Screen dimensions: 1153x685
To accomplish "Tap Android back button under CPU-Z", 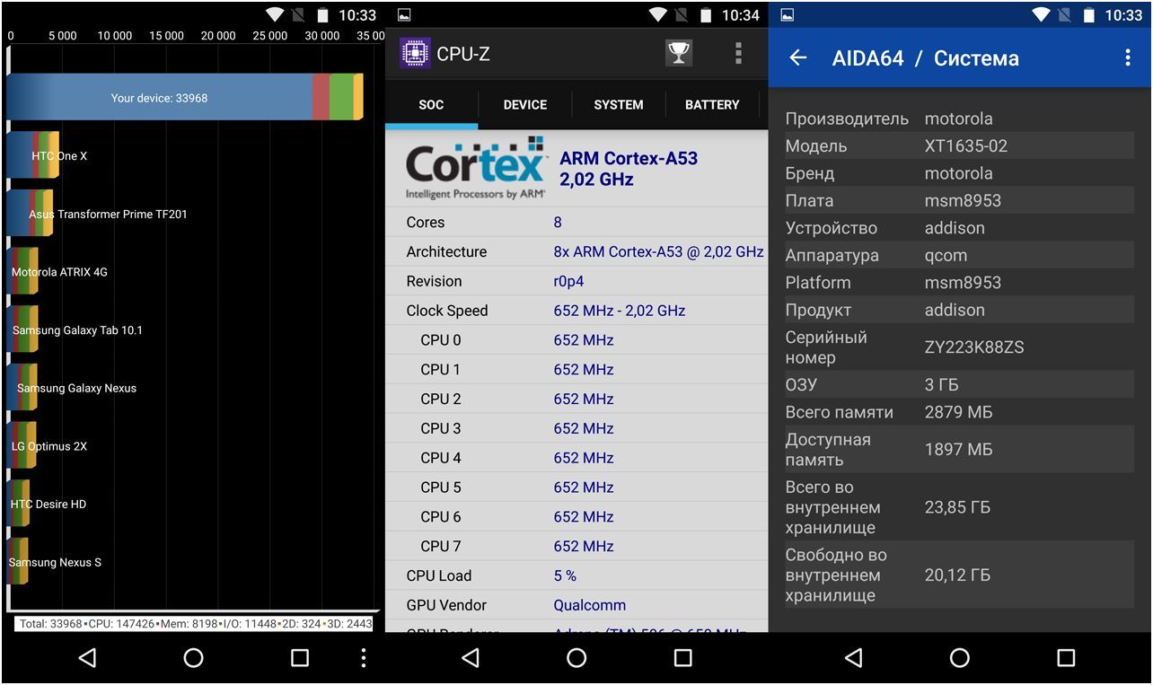I will (x=471, y=658).
